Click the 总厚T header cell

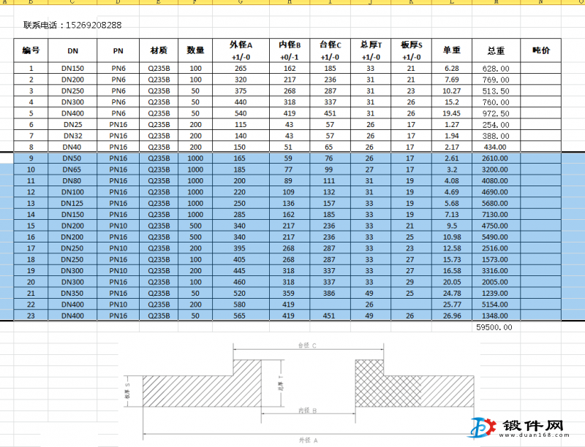pyautogui.click(x=370, y=50)
